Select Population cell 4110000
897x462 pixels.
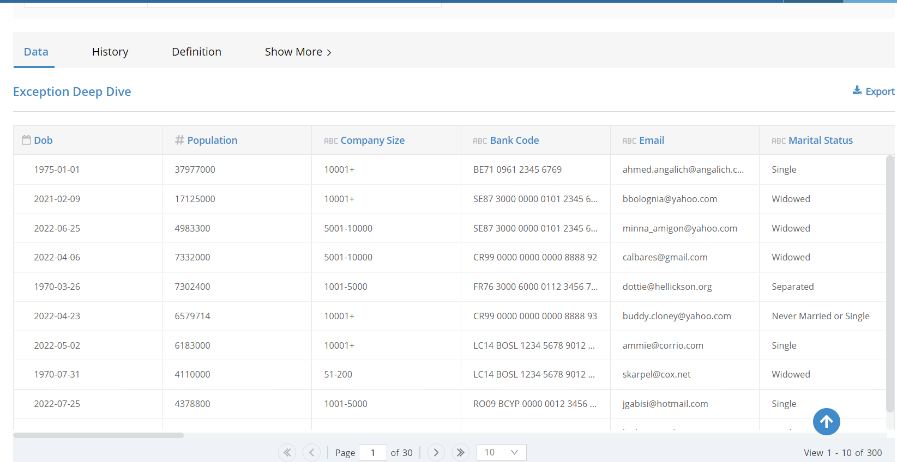pos(192,374)
